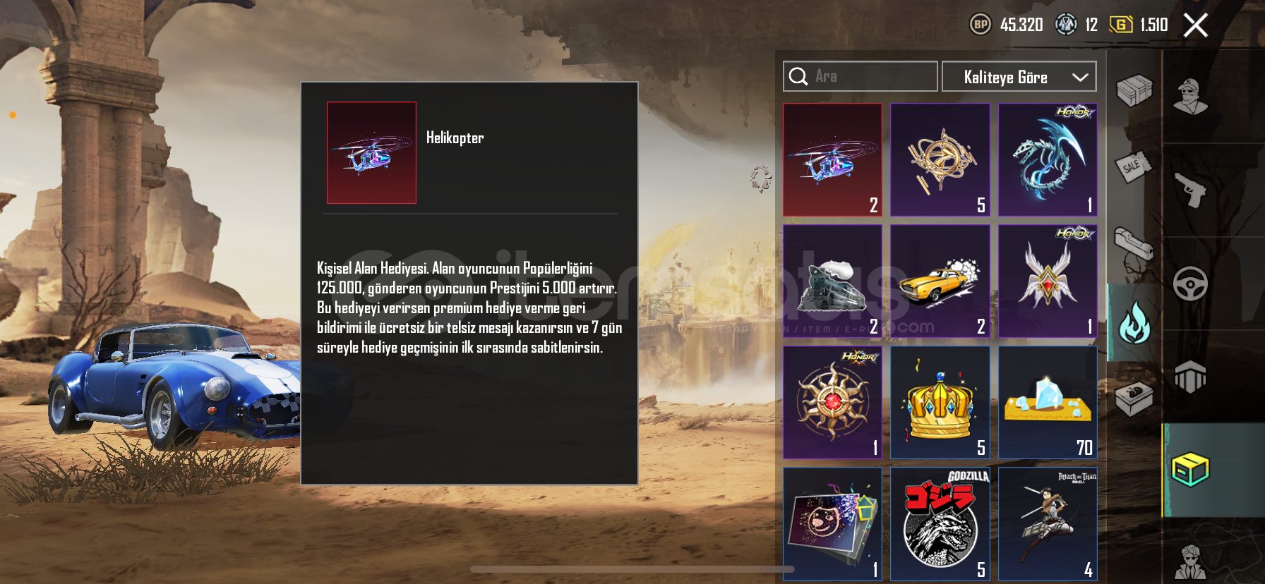Open the steering wheel vehicles category
This screenshot has width=1265, height=584.
(1190, 284)
